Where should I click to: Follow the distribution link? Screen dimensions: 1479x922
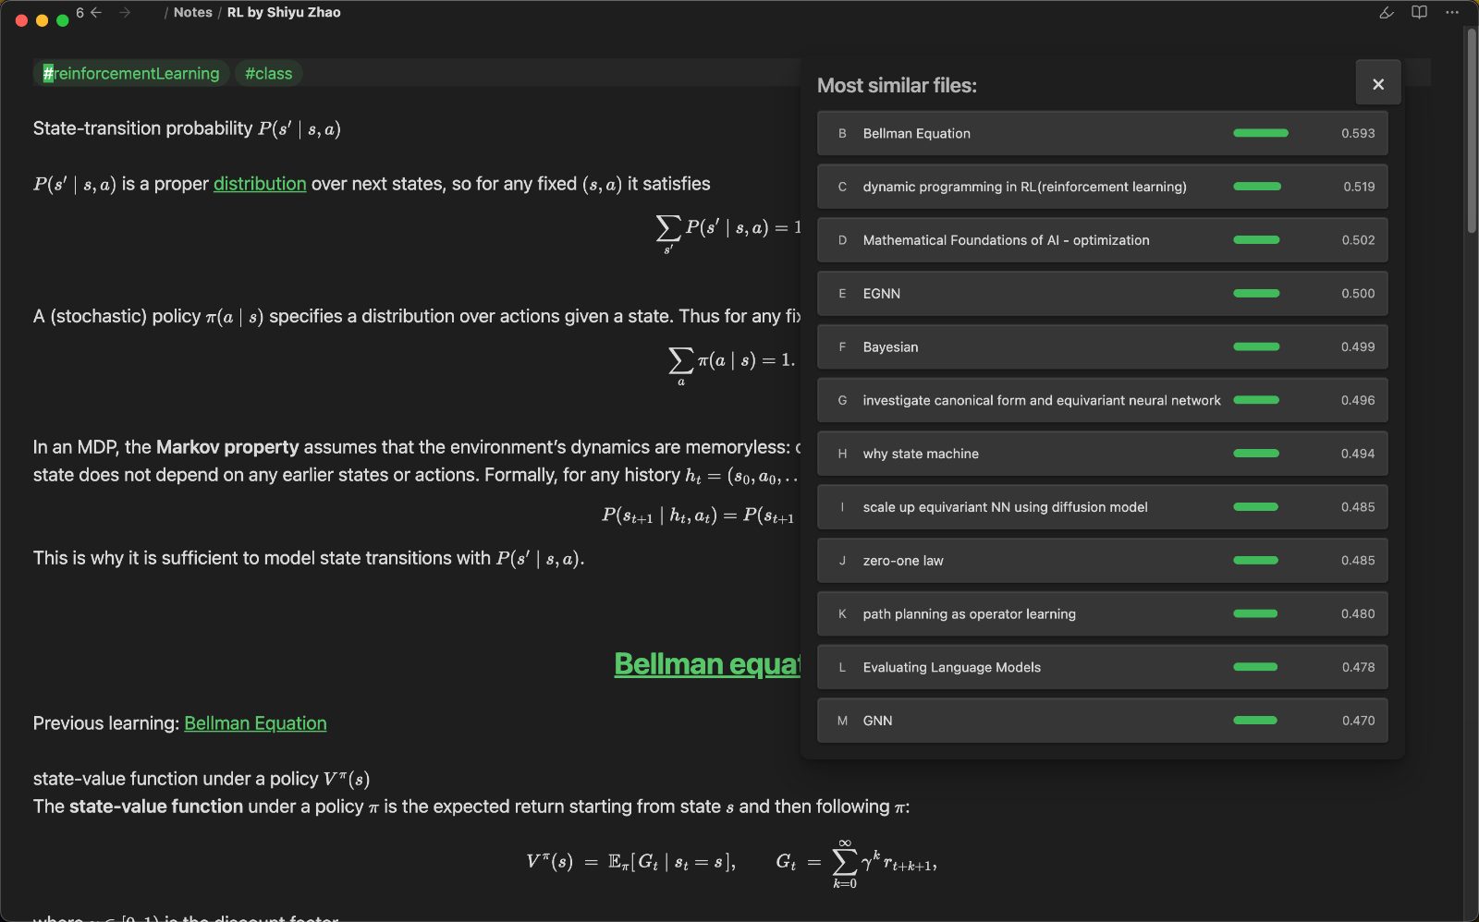[260, 184]
